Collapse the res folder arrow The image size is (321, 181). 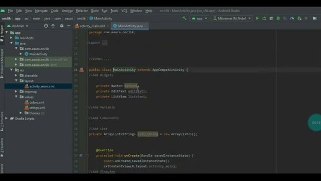coord(12,70)
